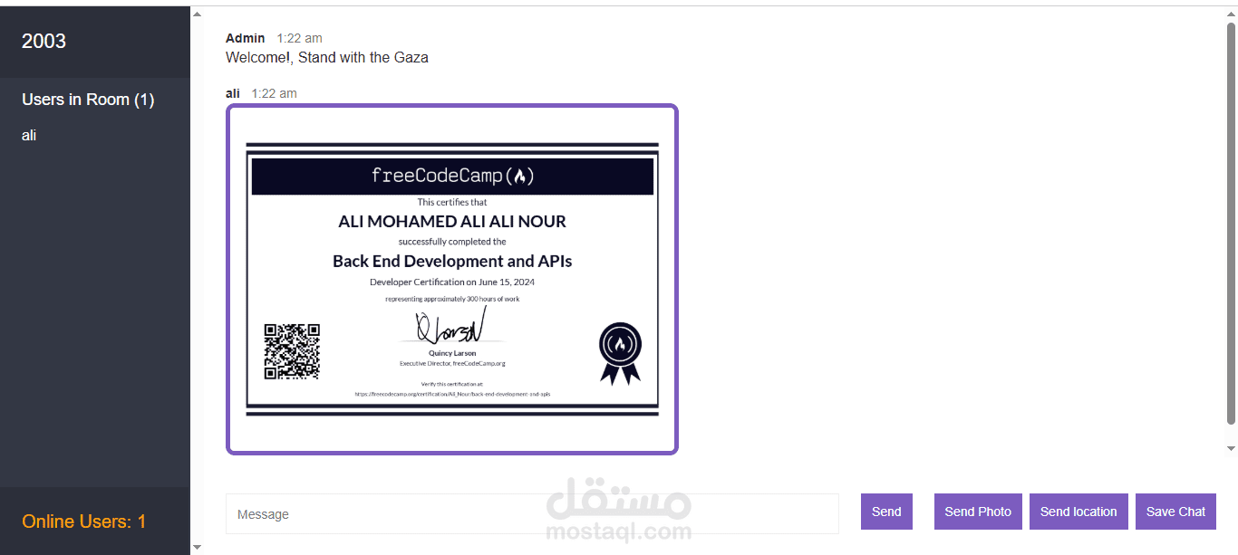
Task: Click the chat scrollbar down arrow
Action: [x=1231, y=448]
